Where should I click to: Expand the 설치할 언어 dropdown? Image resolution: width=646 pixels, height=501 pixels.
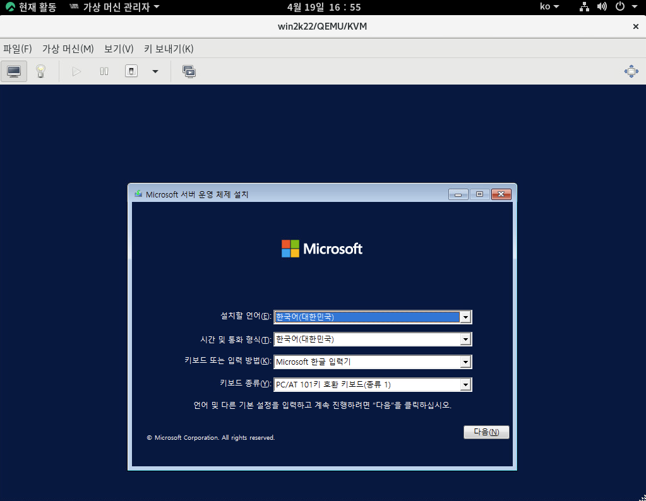465,317
